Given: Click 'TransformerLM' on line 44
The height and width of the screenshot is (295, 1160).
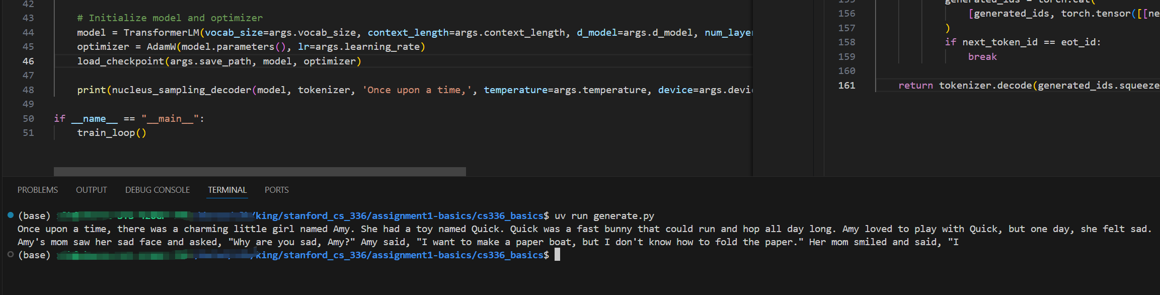Looking at the screenshot, I should pos(161,32).
